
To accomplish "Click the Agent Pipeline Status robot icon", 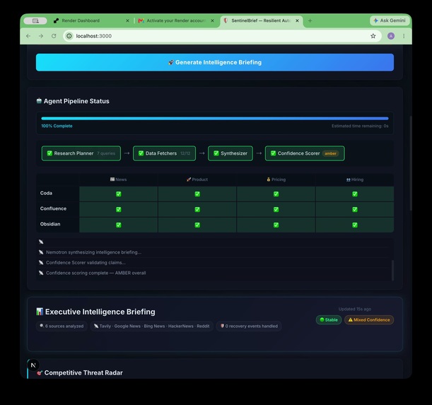I will pos(39,101).
